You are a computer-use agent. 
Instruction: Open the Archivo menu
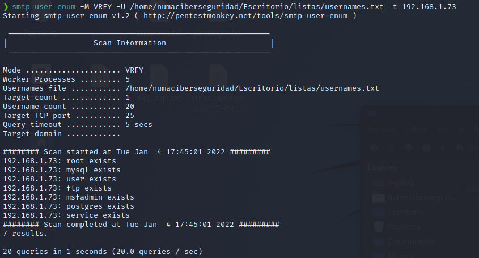[381, 129]
